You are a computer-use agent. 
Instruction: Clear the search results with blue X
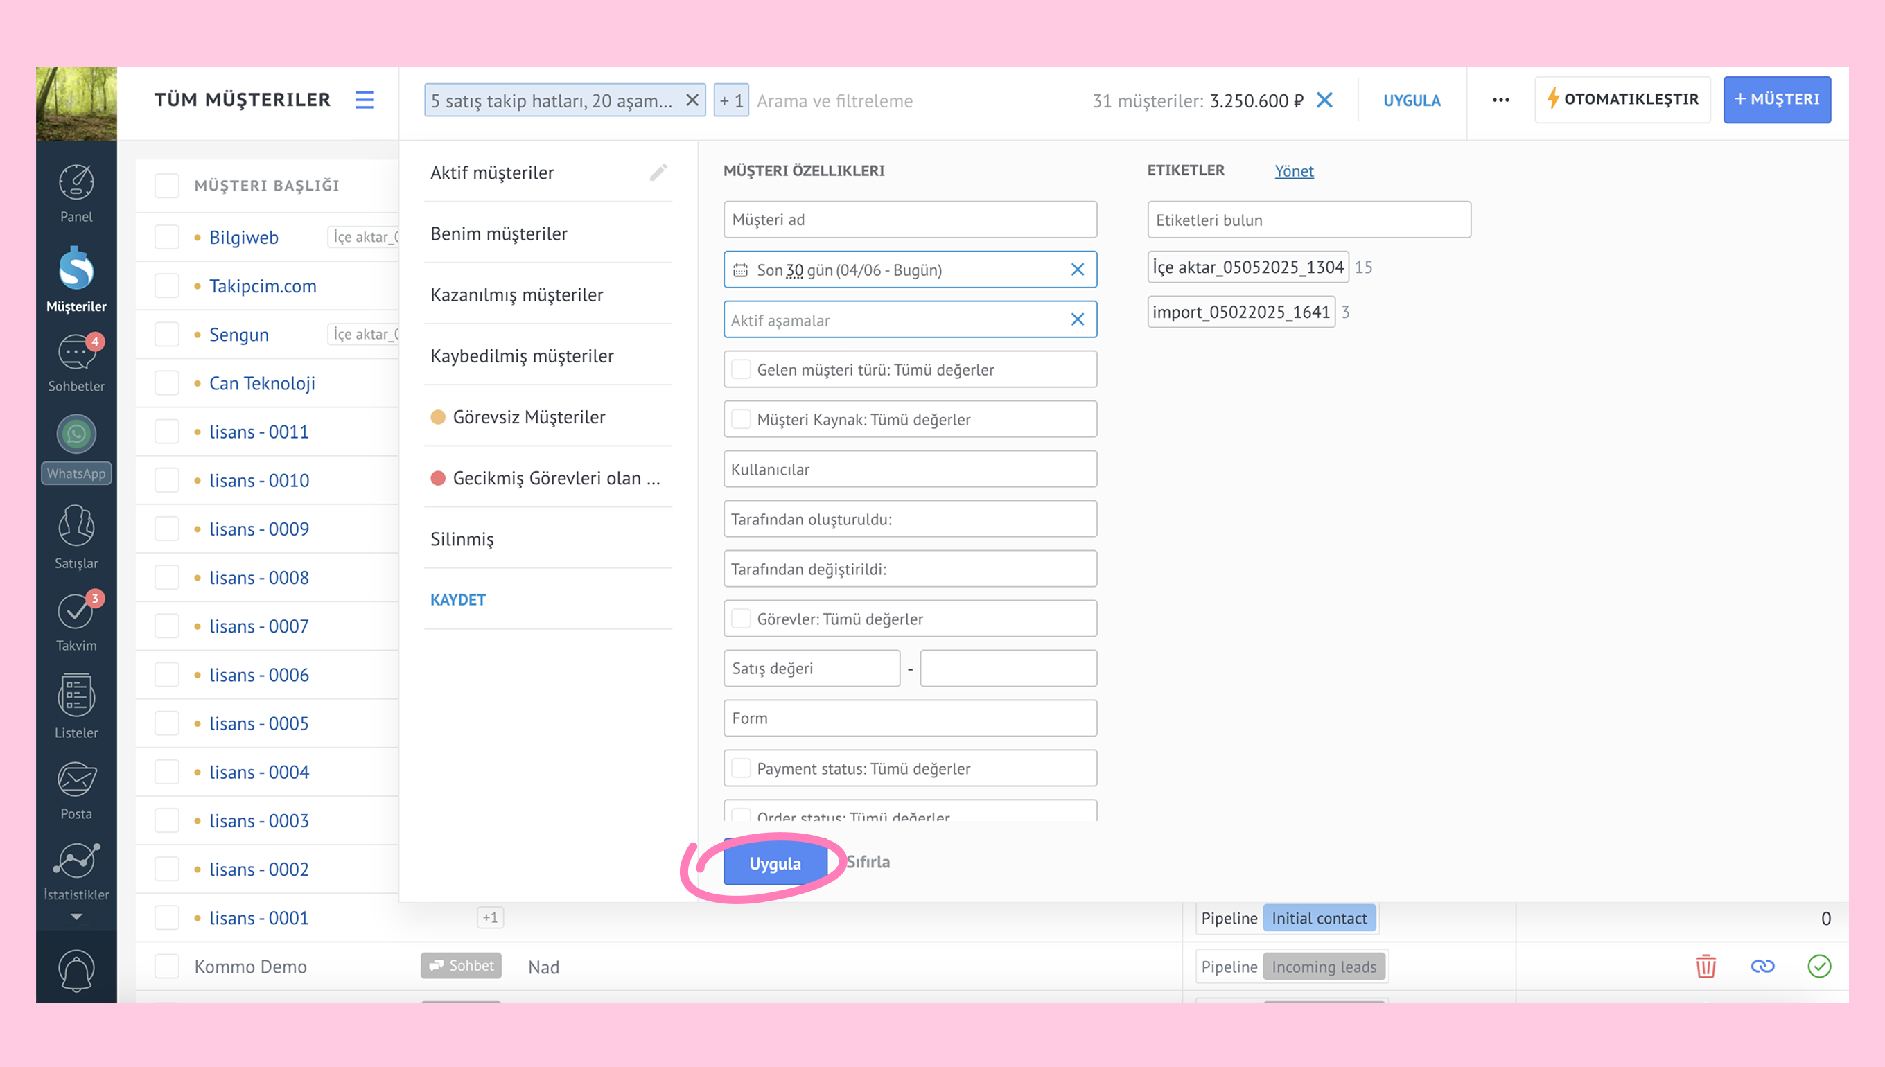point(1324,100)
